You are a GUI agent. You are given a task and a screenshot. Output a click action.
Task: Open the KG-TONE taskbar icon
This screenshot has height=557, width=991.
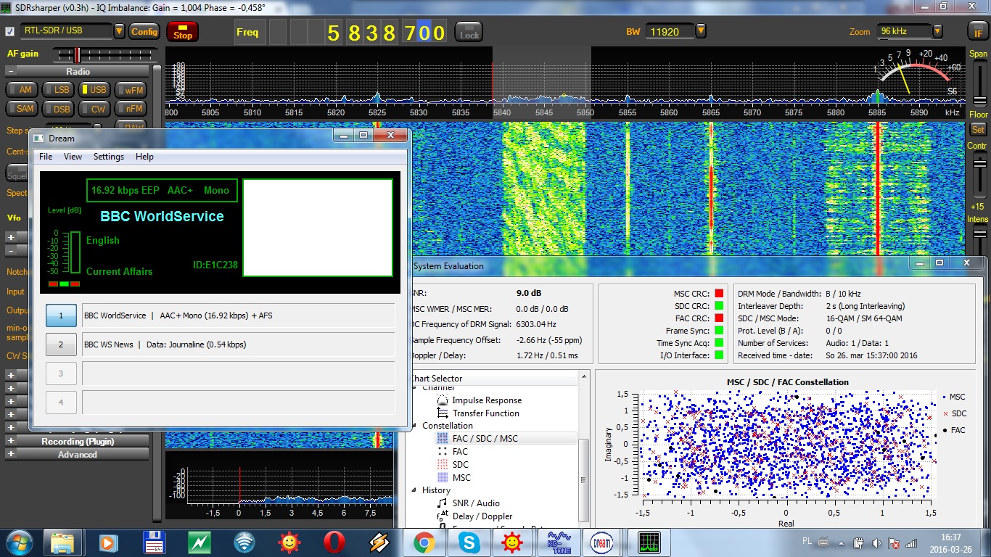[557, 542]
